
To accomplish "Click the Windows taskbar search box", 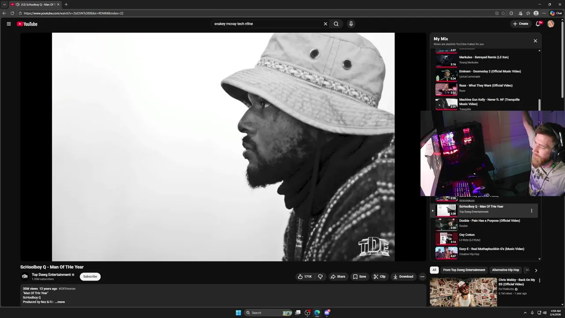I will point(268,313).
